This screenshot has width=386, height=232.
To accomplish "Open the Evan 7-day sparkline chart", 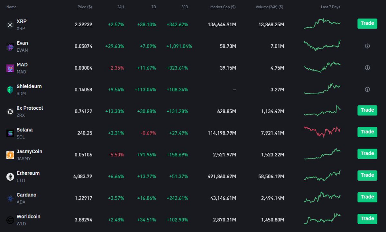I will [322, 45].
